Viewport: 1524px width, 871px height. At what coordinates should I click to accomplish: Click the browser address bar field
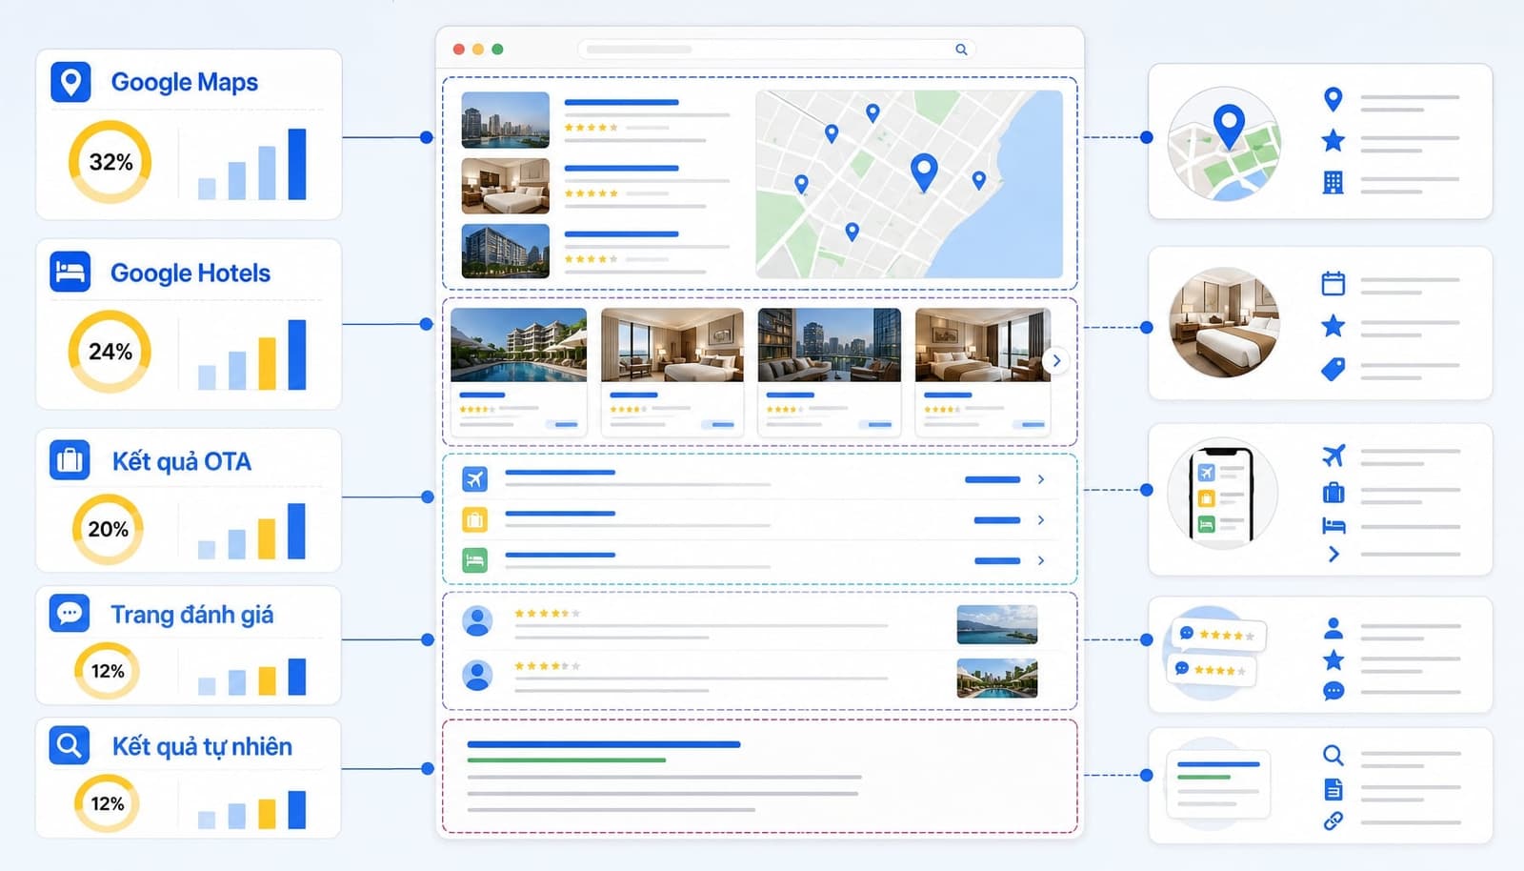(776, 50)
